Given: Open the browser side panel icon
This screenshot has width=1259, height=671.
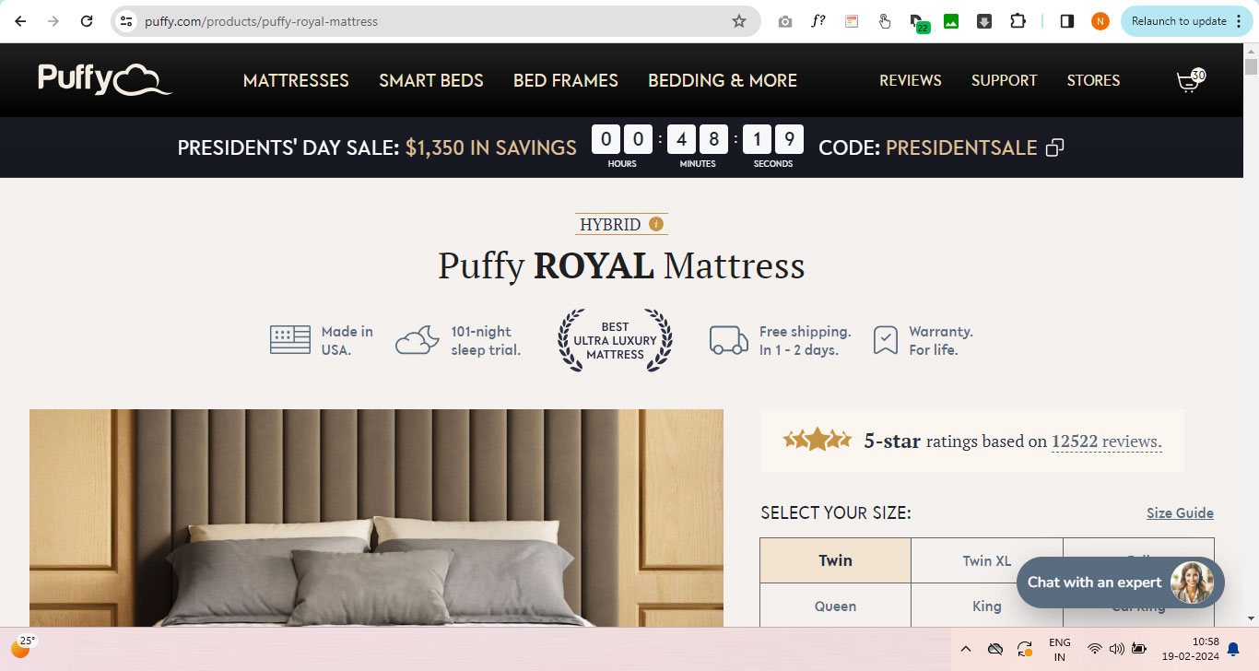Looking at the screenshot, I should coord(1067,21).
